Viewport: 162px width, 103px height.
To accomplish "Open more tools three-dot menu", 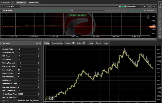I will point(160,37).
